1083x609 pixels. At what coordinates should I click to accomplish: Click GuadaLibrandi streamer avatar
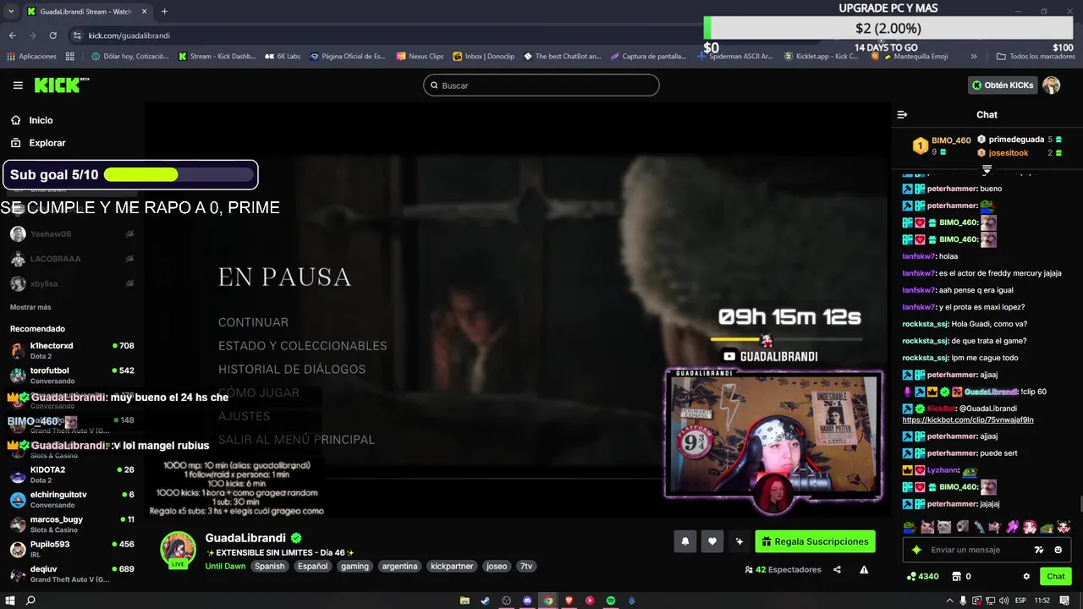[x=179, y=550]
